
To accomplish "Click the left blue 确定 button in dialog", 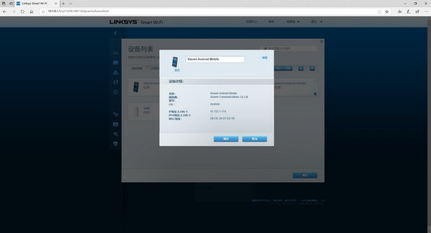I will 226,139.
